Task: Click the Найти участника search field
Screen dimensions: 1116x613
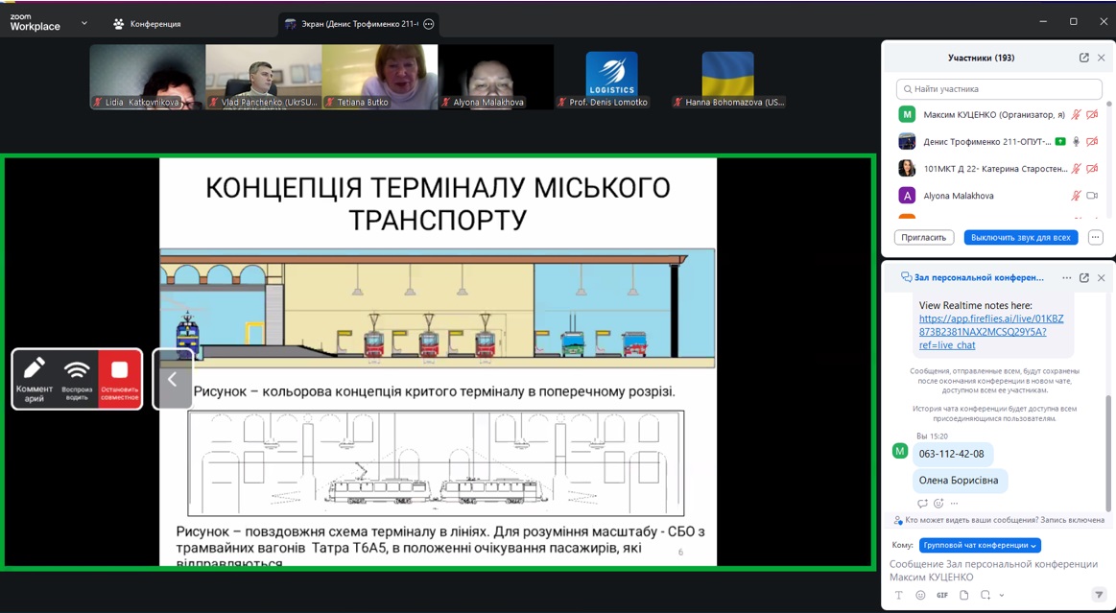Action: (999, 89)
